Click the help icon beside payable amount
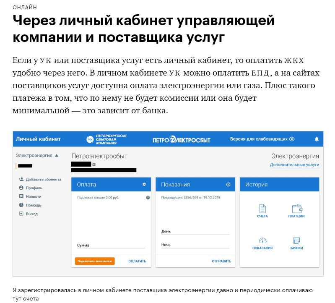The width and height of the screenshot is (335, 303). (148, 197)
